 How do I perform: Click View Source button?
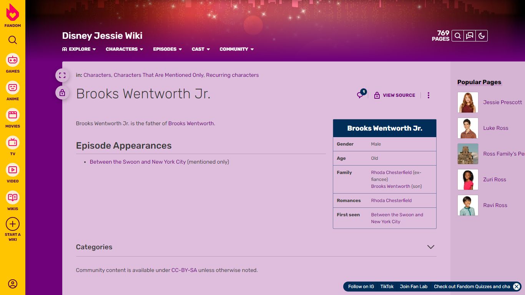click(x=395, y=95)
